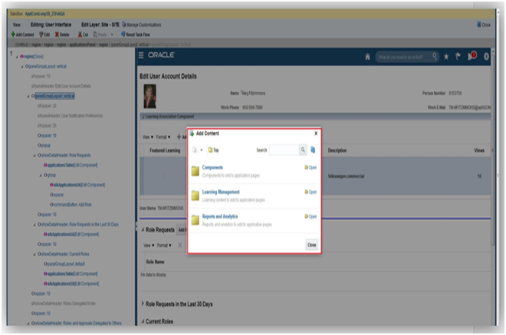This screenshot has height=335, width=506.
Task: Click the Components folder icon
Action: tap(195, 171)
